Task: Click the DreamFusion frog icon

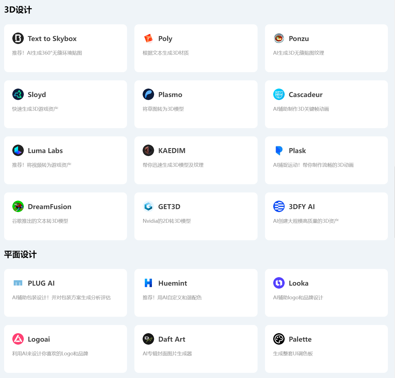Action: (x=18, y=206)
